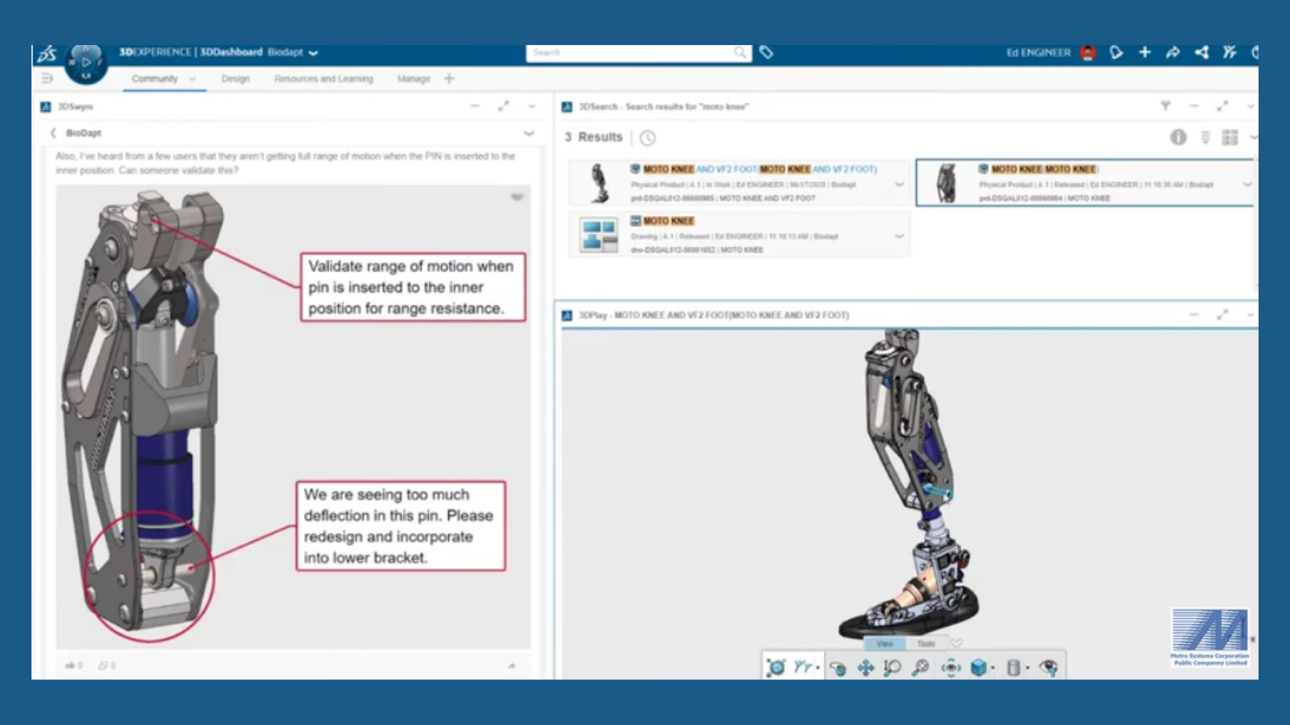Open the search history clock icon
1290x725 pixels.
(647, 138)
